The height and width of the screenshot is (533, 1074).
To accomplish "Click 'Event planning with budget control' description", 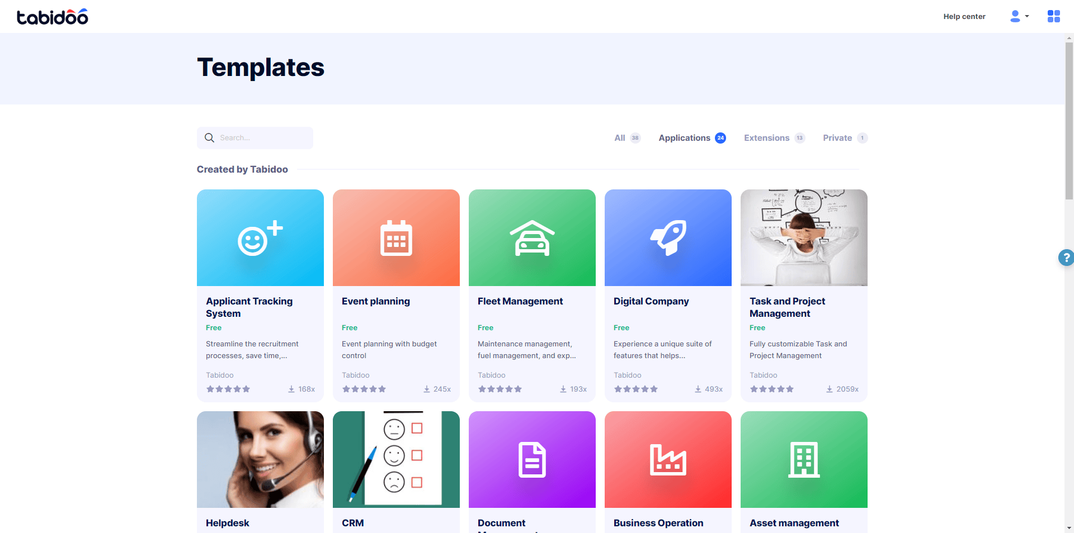I will [x=389, y=350].
